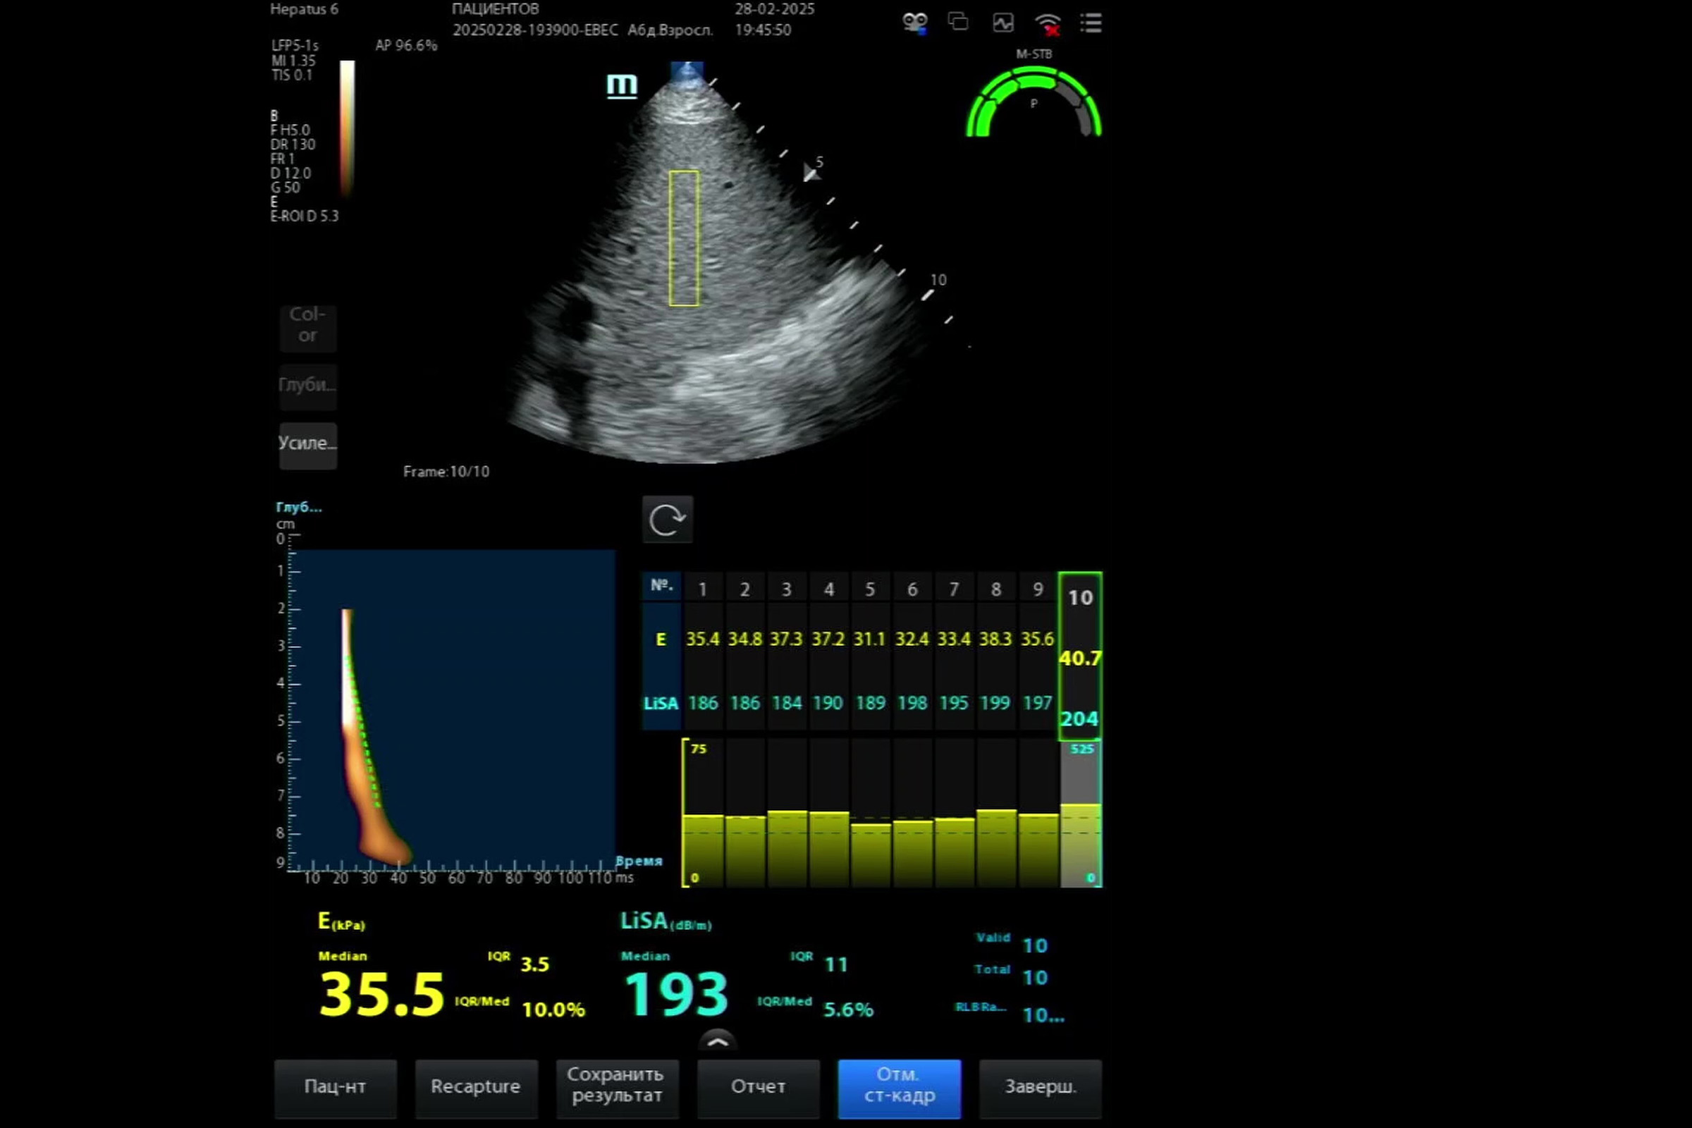Expand the truncated RLB Ra... value
The height and width of the screenshot is (1128, 1692).
click(x=1043, y=1015)
